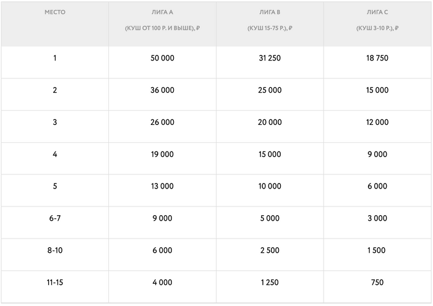This screenshot has height=306, width=433.
Task: Select the ЛИГА A column header
Action: coord(162,12)
